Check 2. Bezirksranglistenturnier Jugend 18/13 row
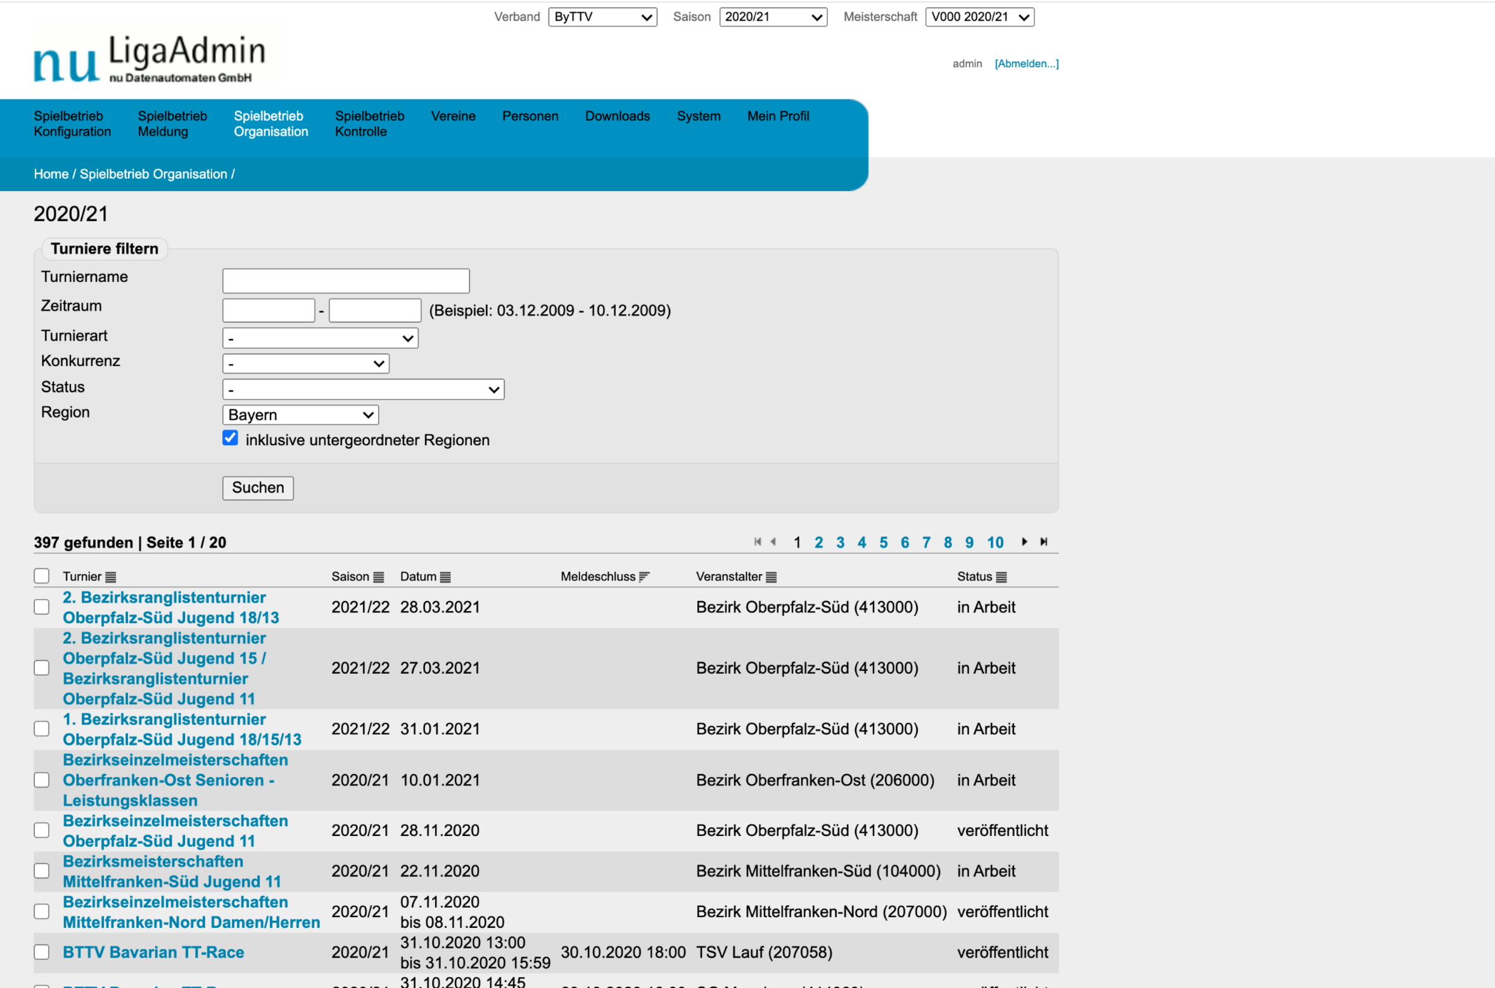 (42, 607)
